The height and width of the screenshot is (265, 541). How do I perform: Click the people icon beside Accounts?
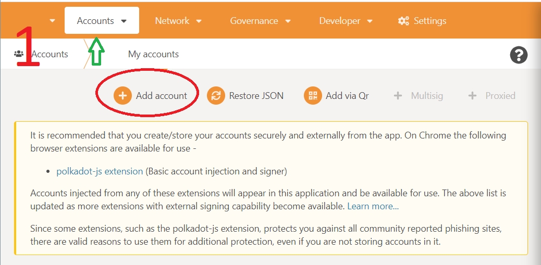click(x=19, y=54)
